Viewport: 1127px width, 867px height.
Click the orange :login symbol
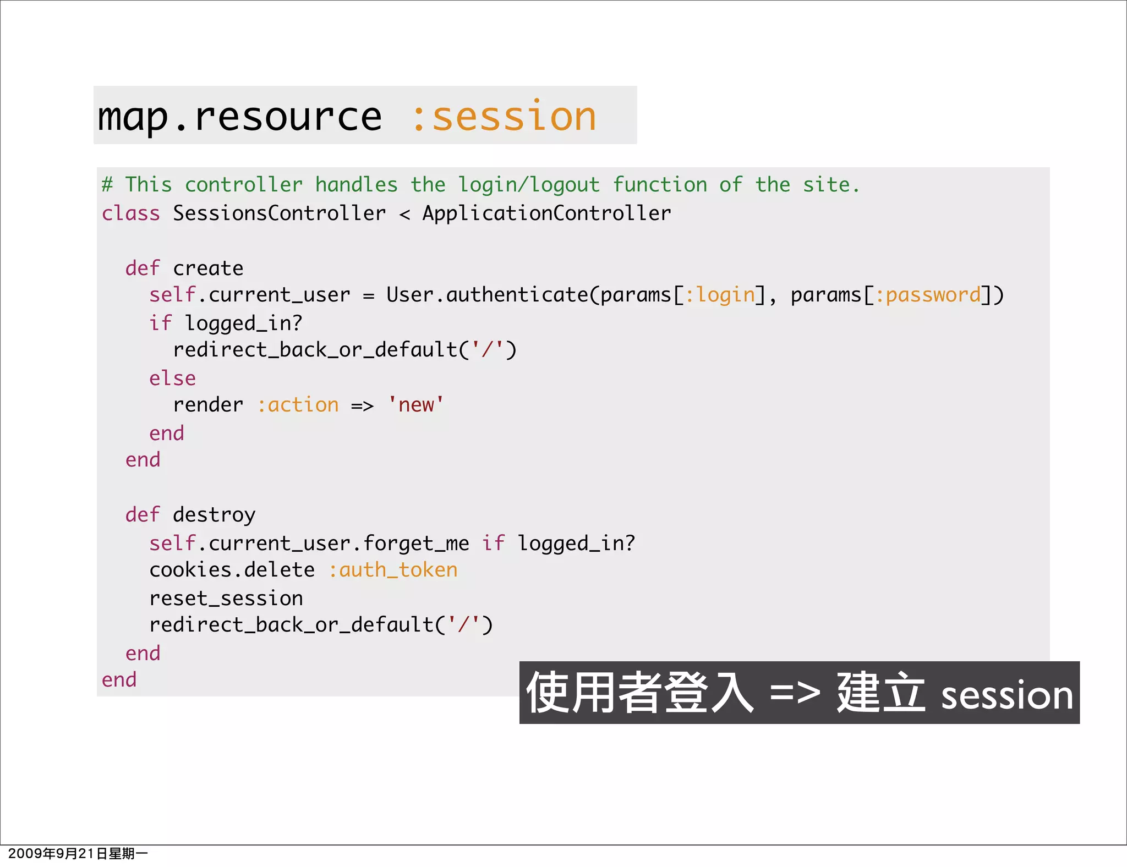(x=720, y=295)
